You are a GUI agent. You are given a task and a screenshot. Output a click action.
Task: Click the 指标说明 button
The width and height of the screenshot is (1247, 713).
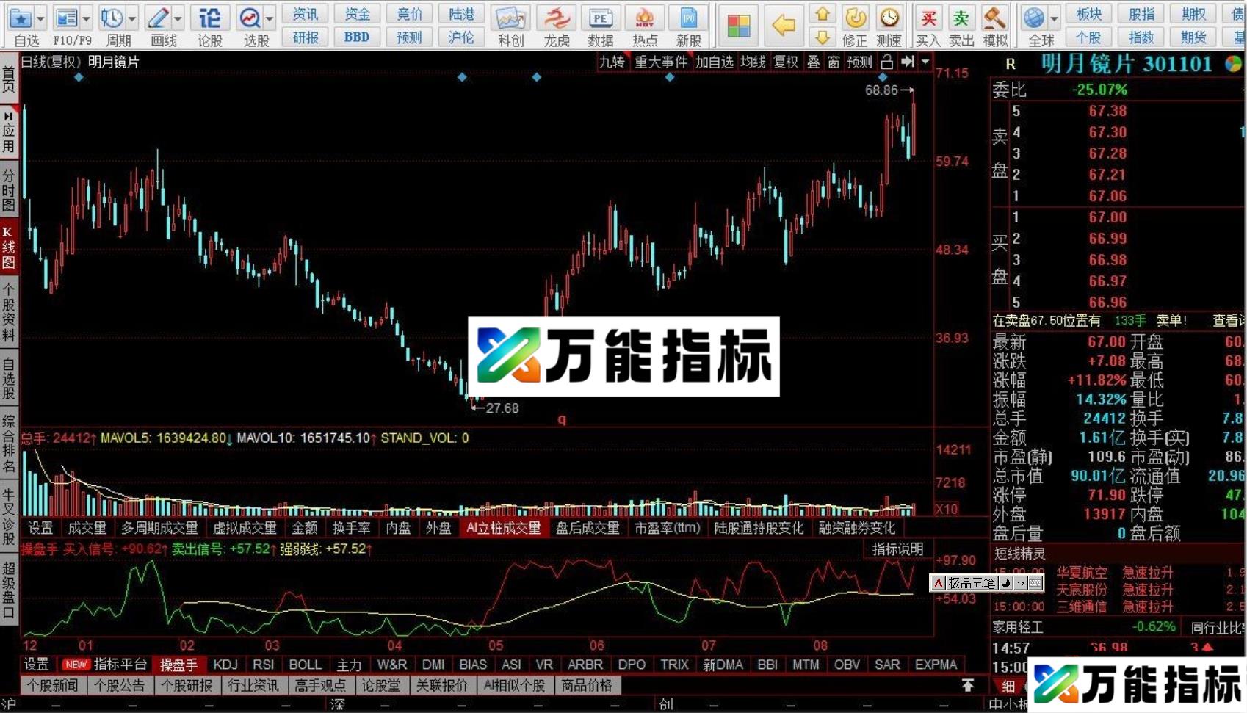coord(897,549)
